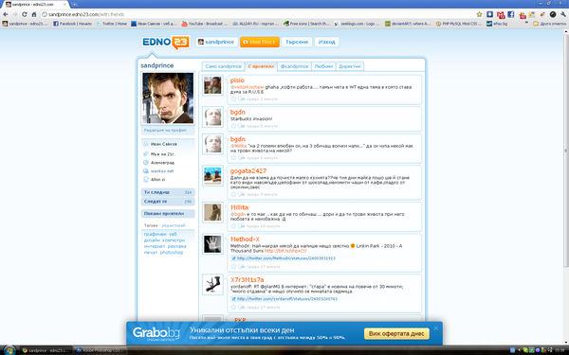Click the sandprince profile photo
Image resolution: width=569 pixels, height=355 pixels.
(168, 98)
